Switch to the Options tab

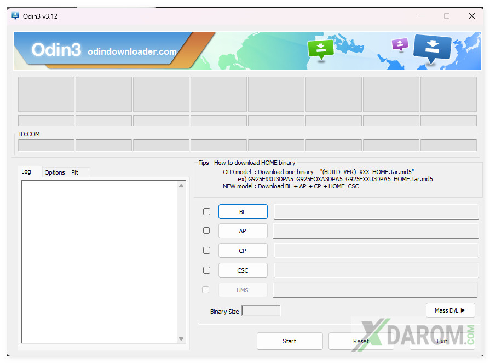55,172
